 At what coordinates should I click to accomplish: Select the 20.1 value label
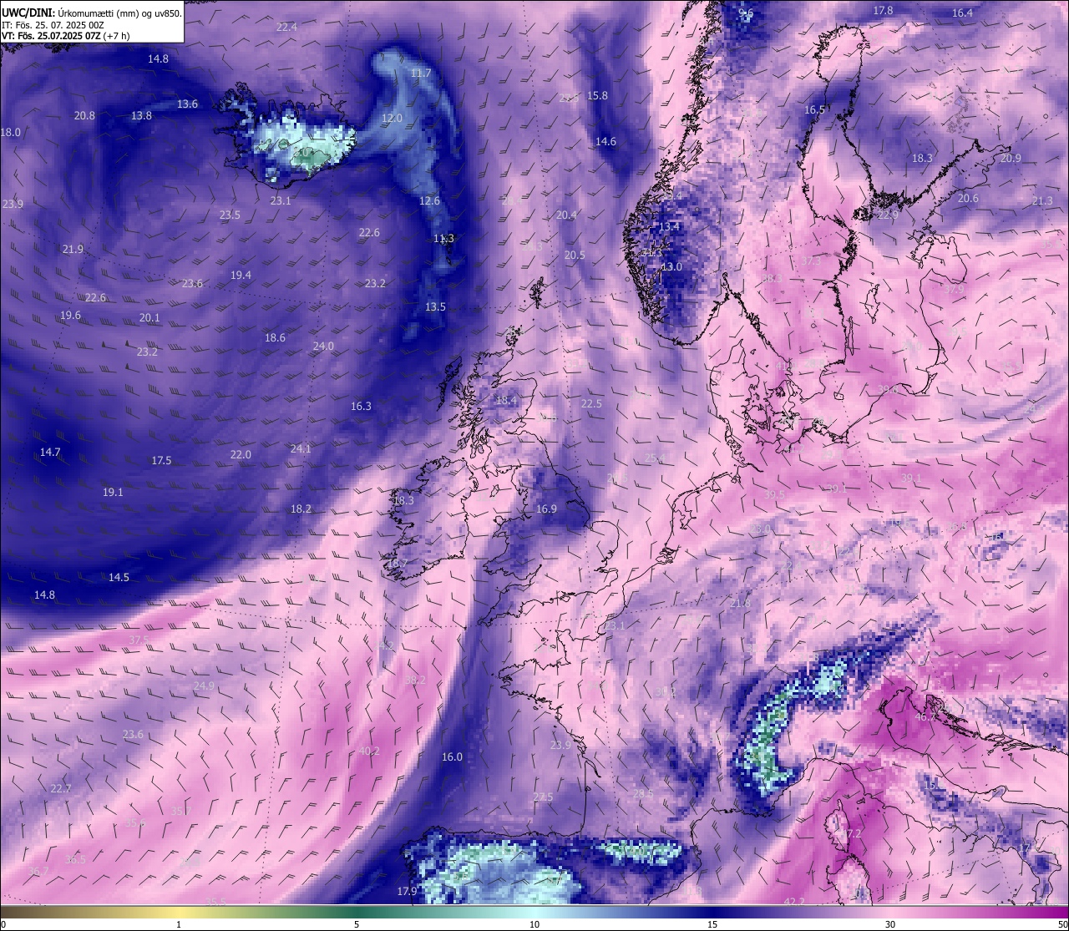point(149,318)
